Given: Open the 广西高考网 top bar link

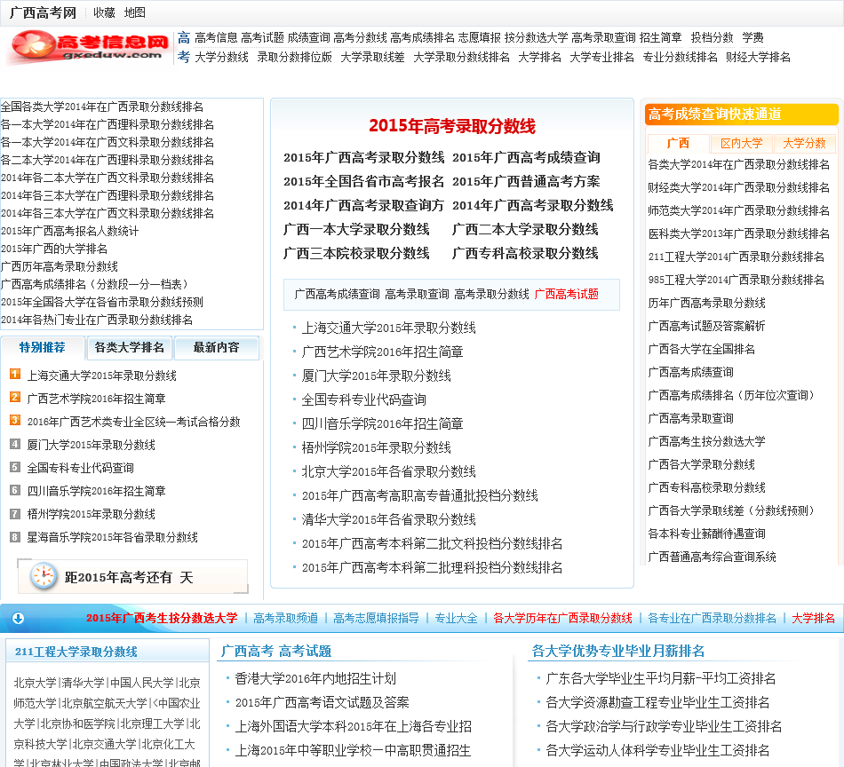Looking at the screenshot, I should [43, 13].
